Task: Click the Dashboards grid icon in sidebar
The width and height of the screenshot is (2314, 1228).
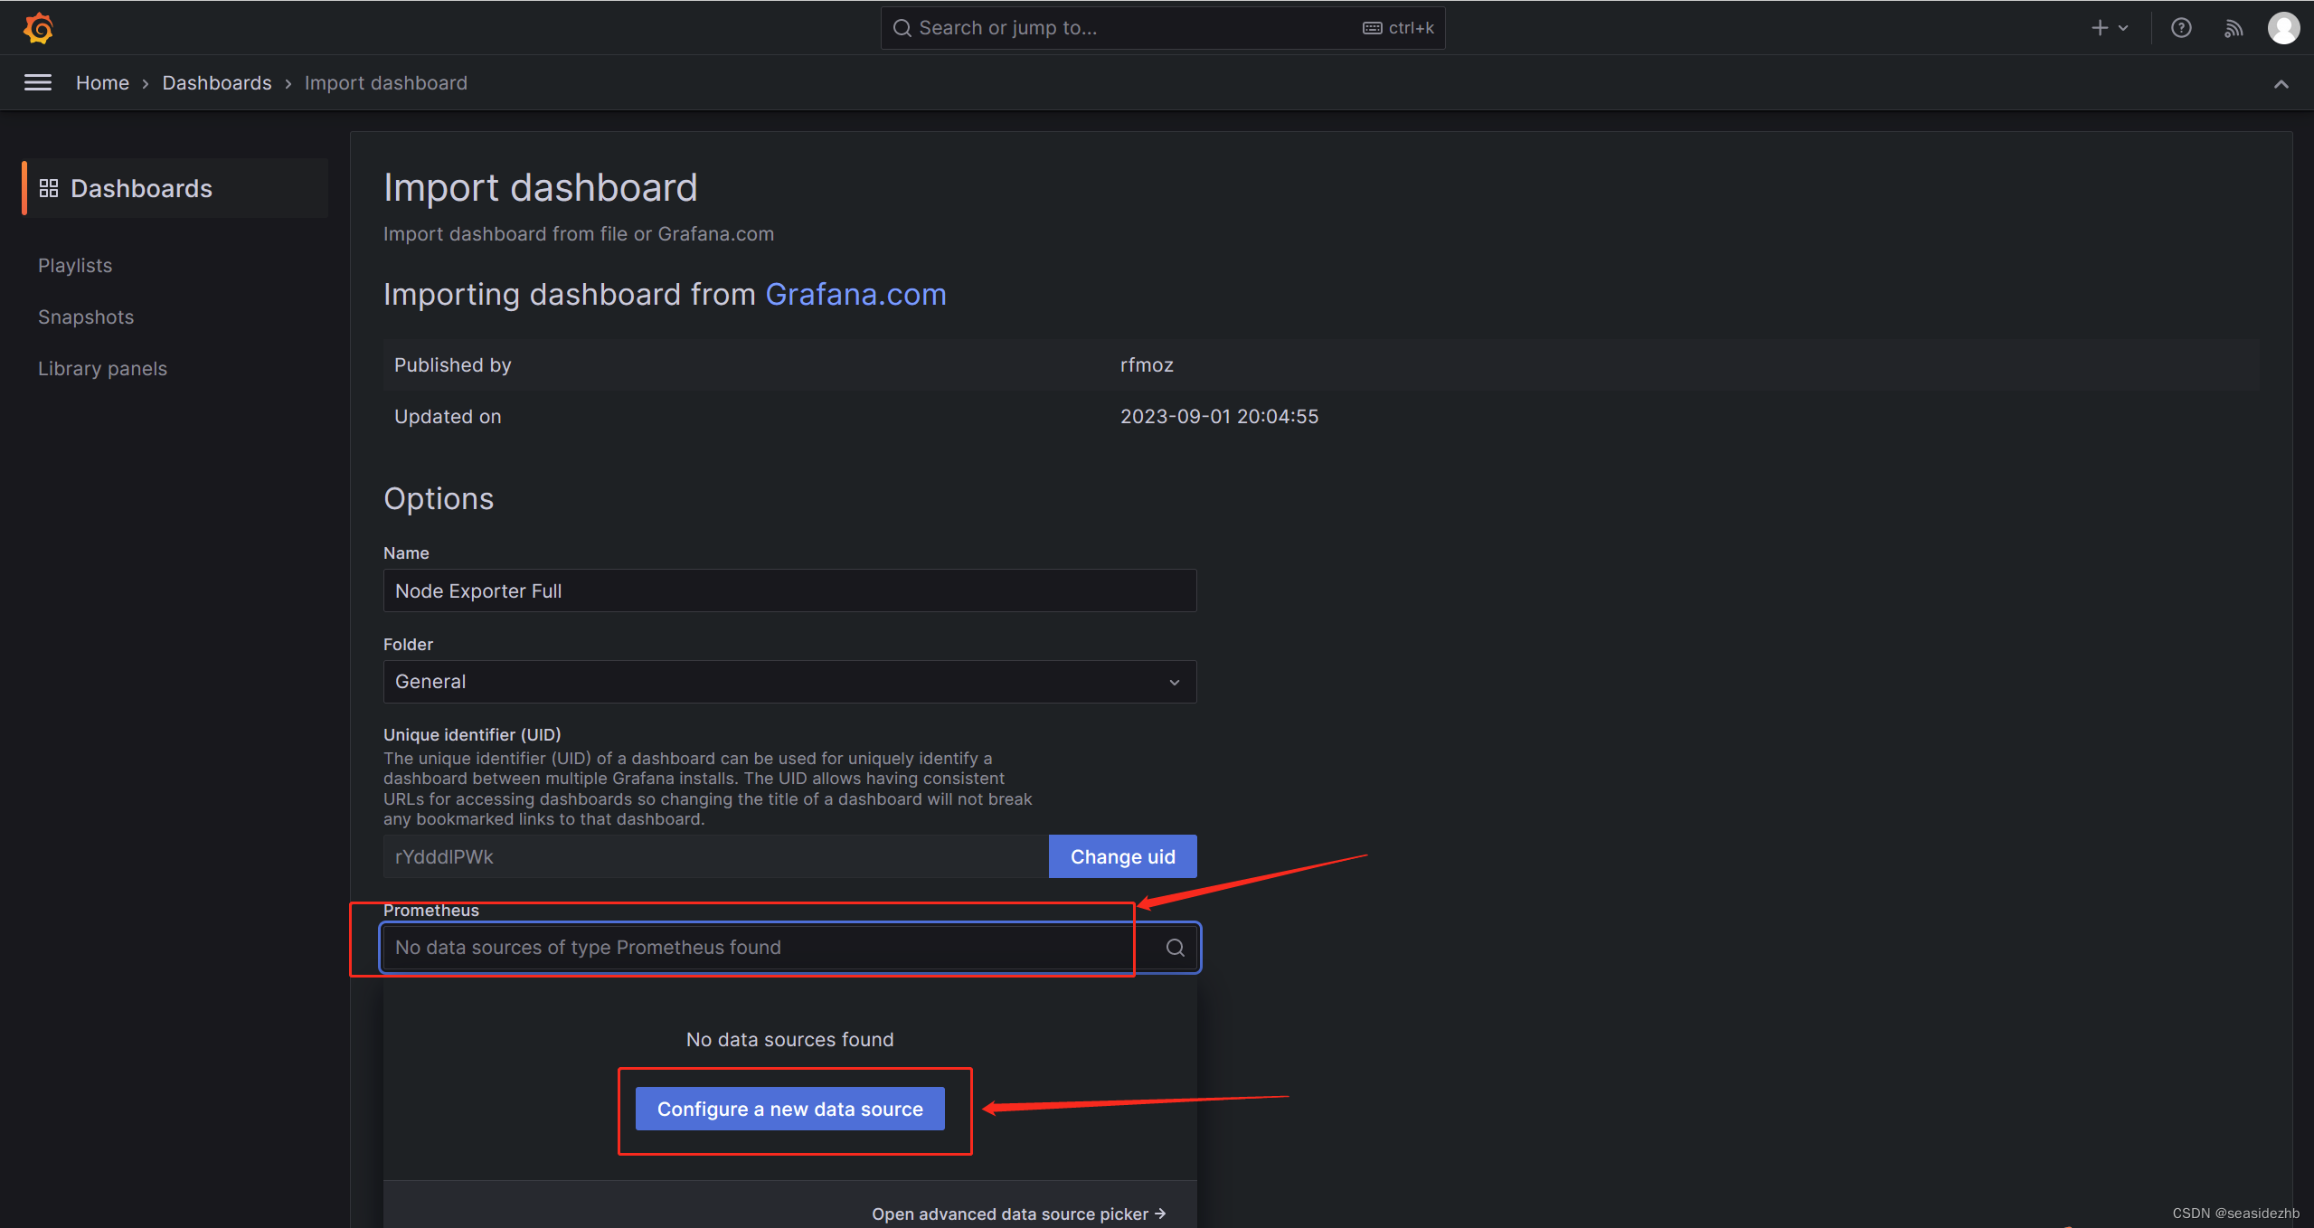Action: [x=49, y=188]
